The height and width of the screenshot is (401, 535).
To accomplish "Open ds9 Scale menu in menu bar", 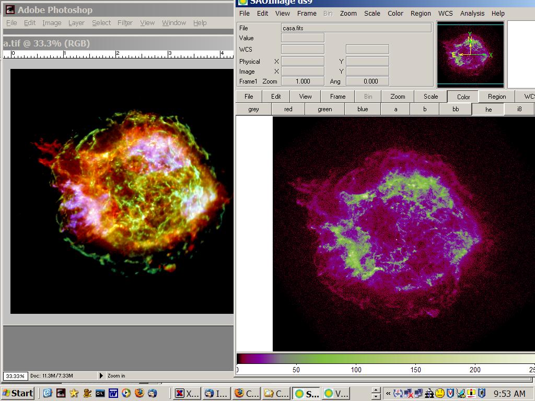I will point(372,13).
